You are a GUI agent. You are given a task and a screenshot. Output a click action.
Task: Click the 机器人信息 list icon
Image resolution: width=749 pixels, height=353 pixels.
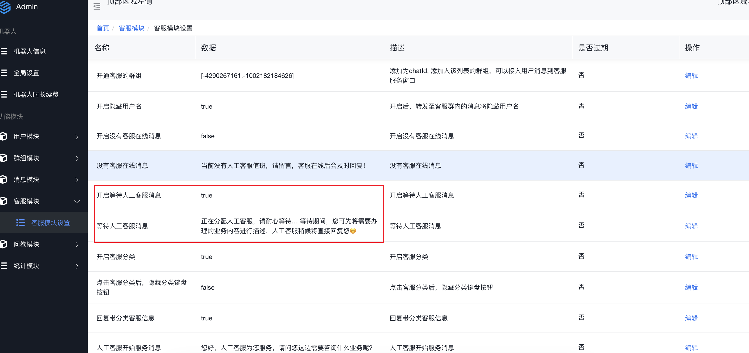point(4,51)
